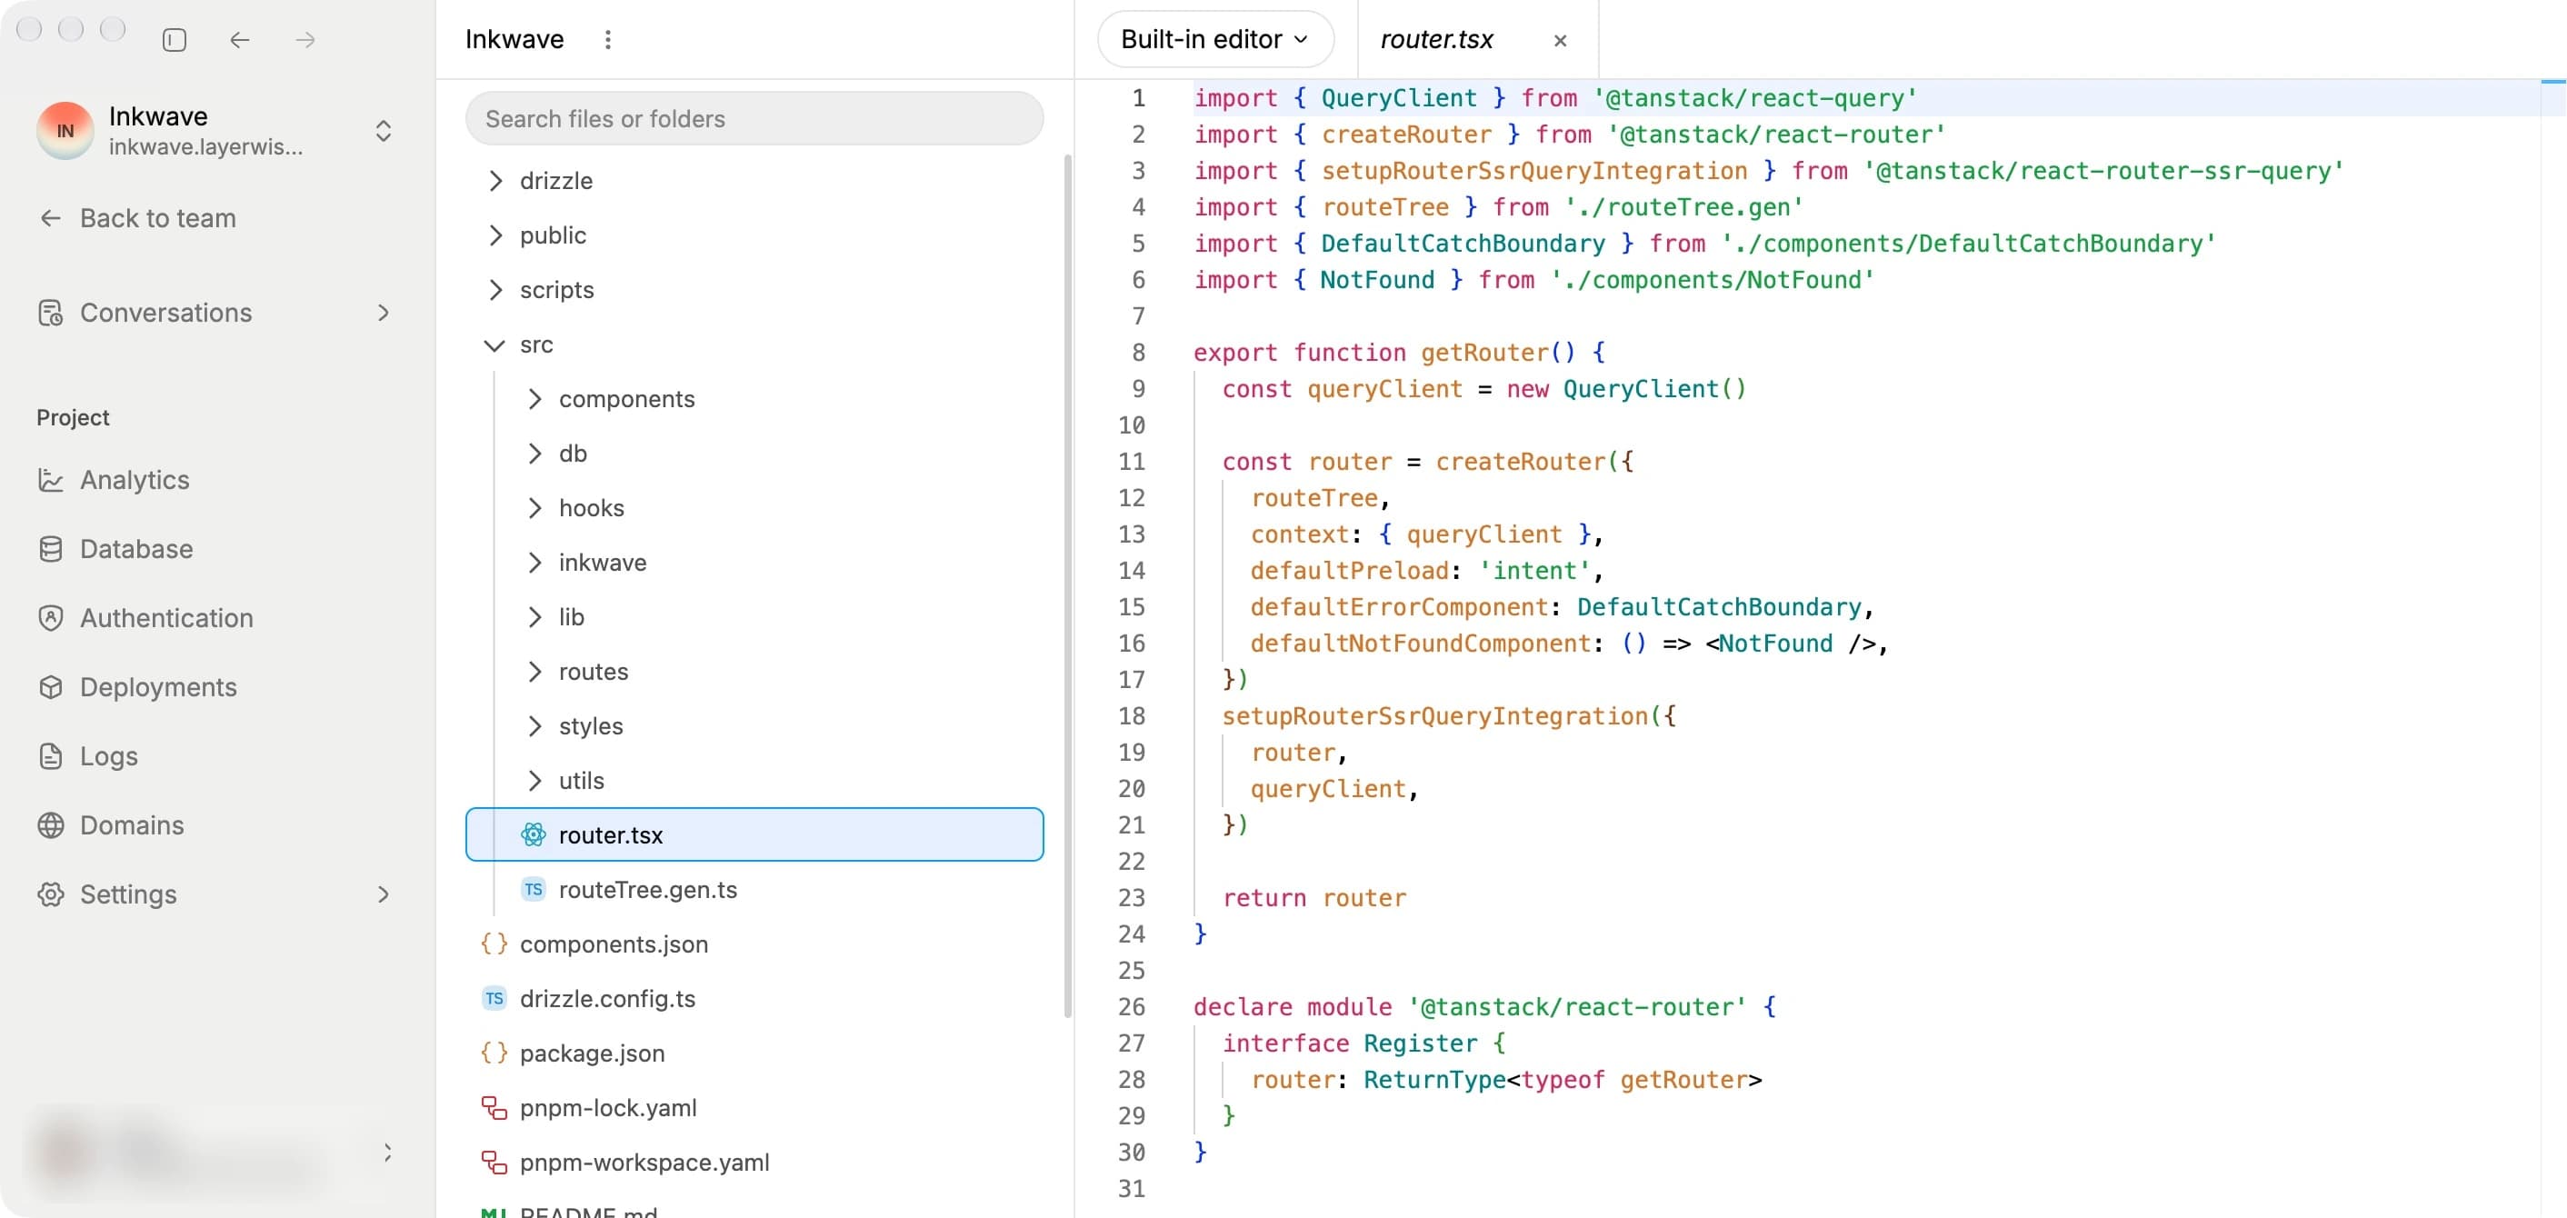Close the router.tsx tab
2567x1218 pixels.
point(1560,41)
